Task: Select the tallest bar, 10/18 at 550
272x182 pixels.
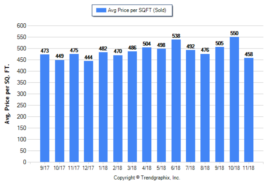Action: (x=234, y=99)
